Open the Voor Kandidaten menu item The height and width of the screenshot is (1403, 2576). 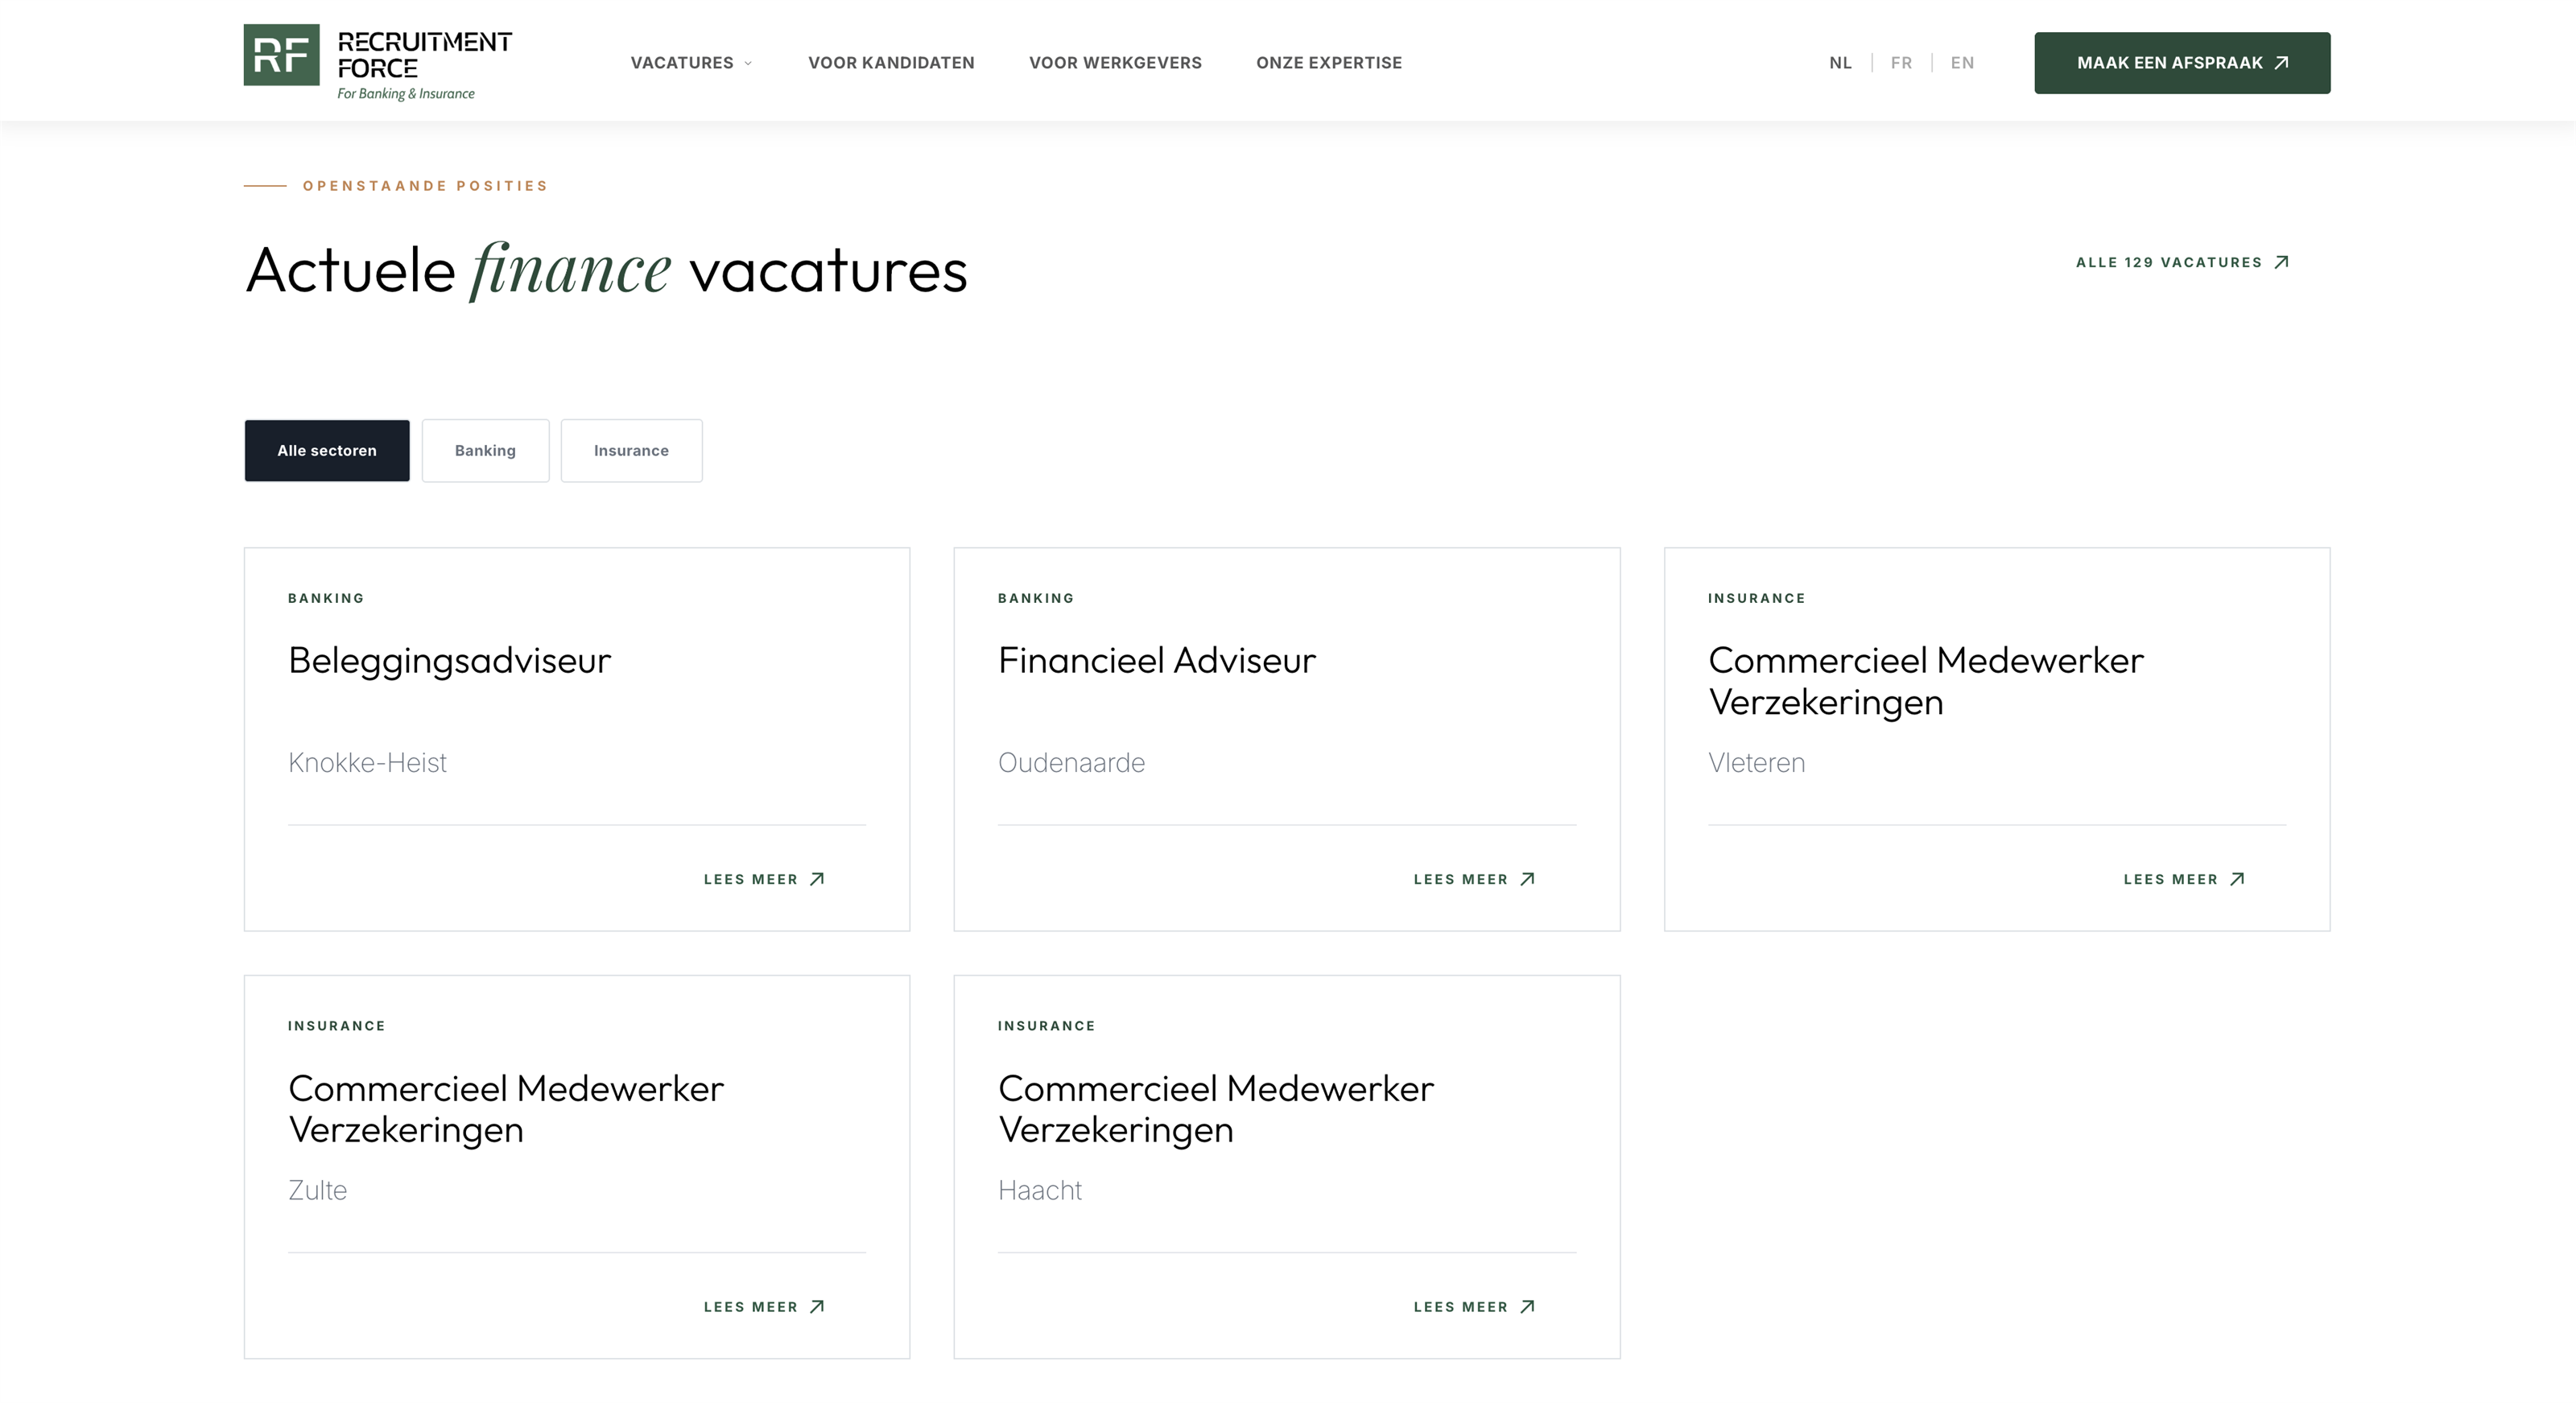891,63
